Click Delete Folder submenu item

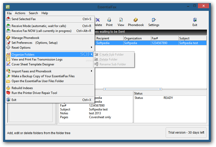[114, 59]
